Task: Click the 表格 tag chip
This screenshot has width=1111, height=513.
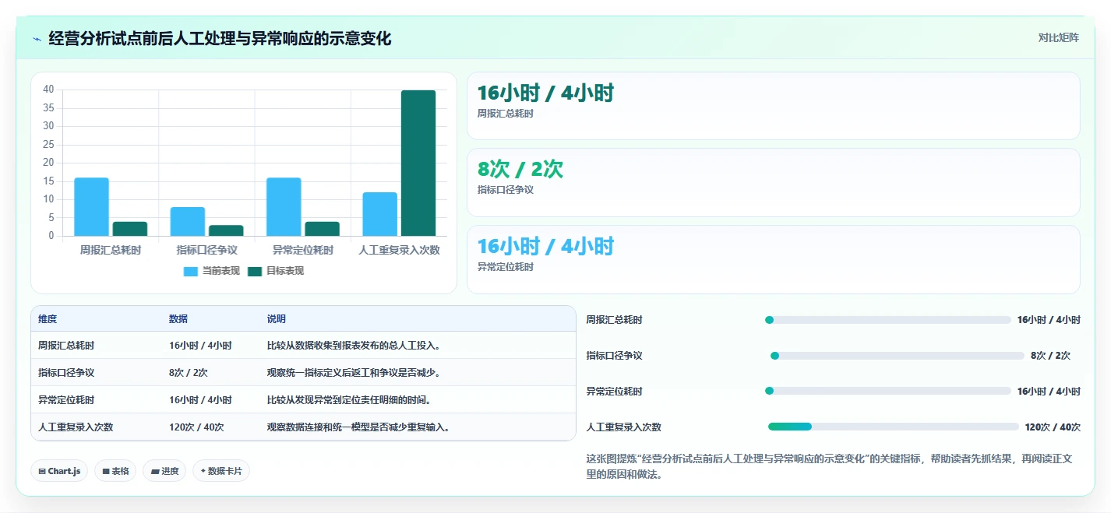Action: [x=115, y=471]
